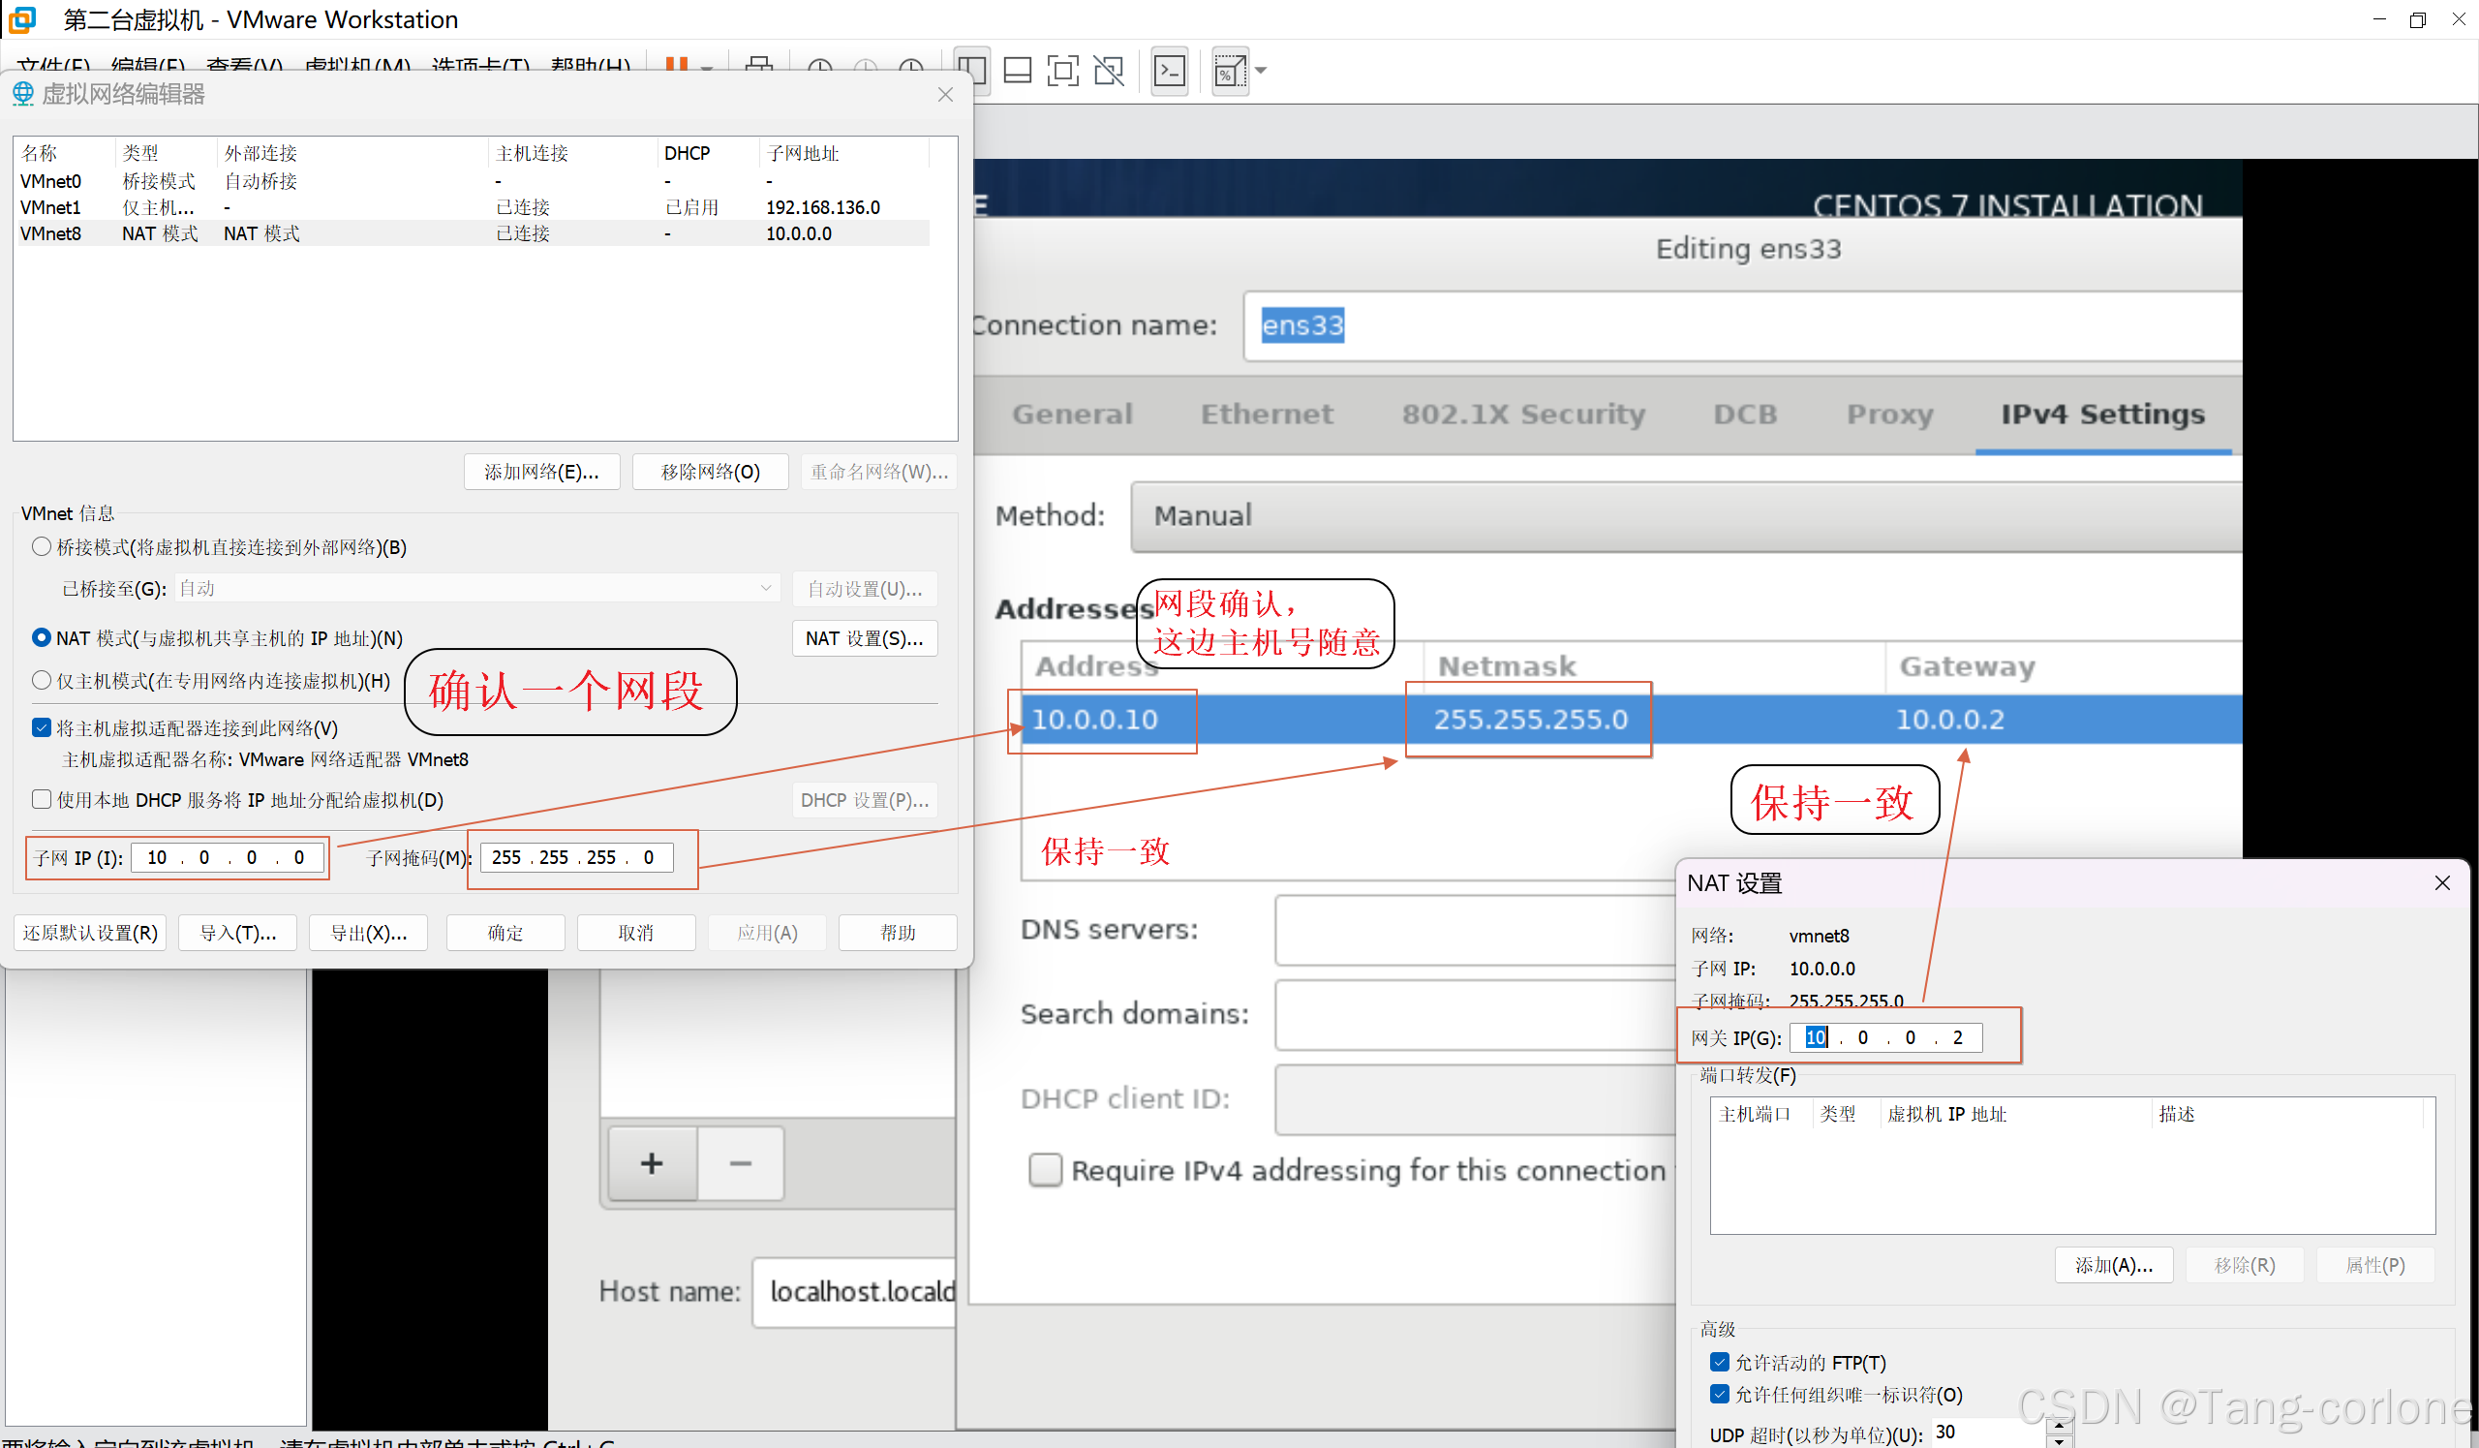Enter full screen mode via toolbar icon
This screenshot has width=2479, height=1448.
(1062, 71)
